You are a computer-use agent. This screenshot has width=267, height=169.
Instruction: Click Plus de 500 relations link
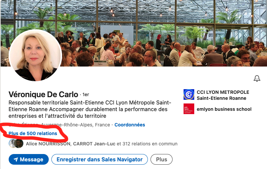[x=33, y=133]
